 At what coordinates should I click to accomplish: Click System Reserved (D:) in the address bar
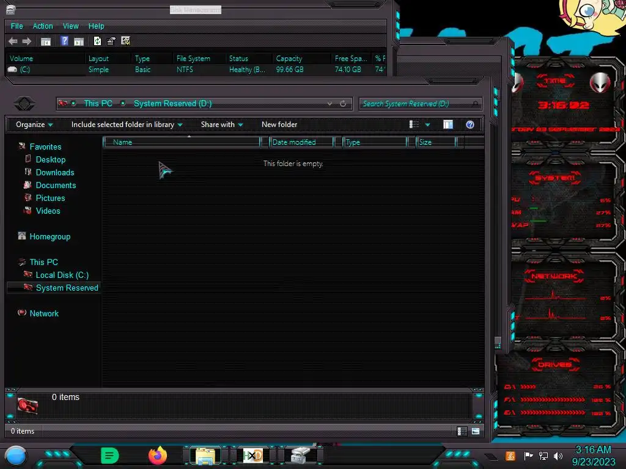click(172, 103)
